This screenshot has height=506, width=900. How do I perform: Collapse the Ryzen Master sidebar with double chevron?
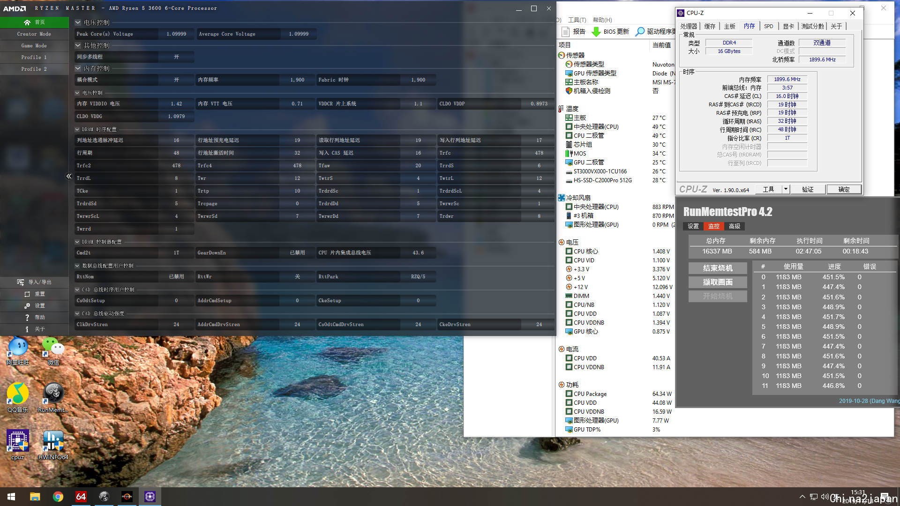[x=69, y=176]
